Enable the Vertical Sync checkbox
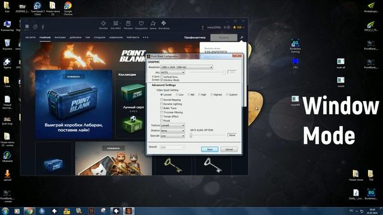 162,77
